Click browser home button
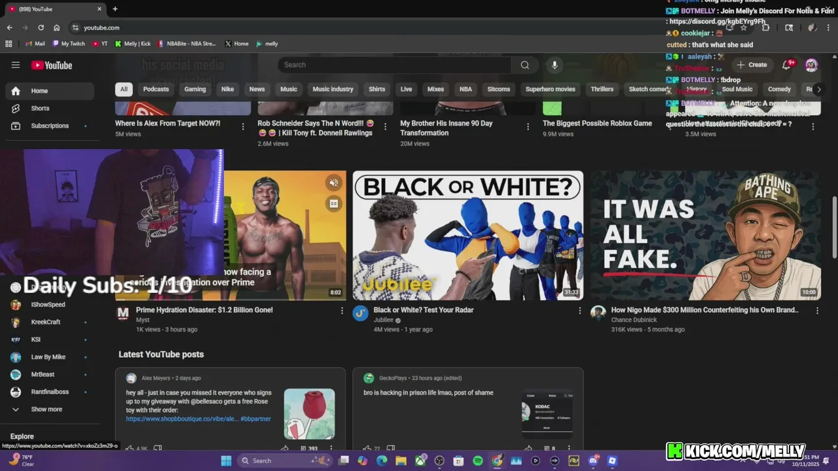Image resolution: width=838 pixels, height=471 pixels. [x=57, y=27]
